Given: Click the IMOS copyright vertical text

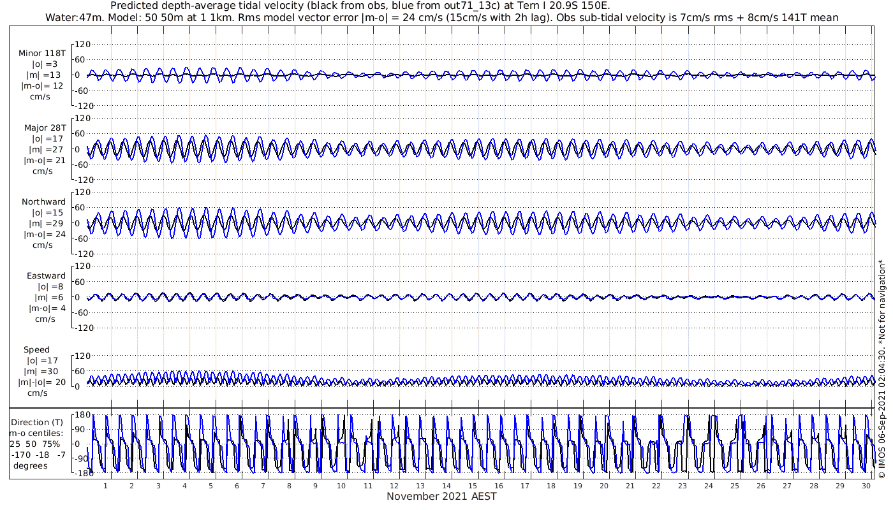Looking at the screenshot, I should coord(882,370).
